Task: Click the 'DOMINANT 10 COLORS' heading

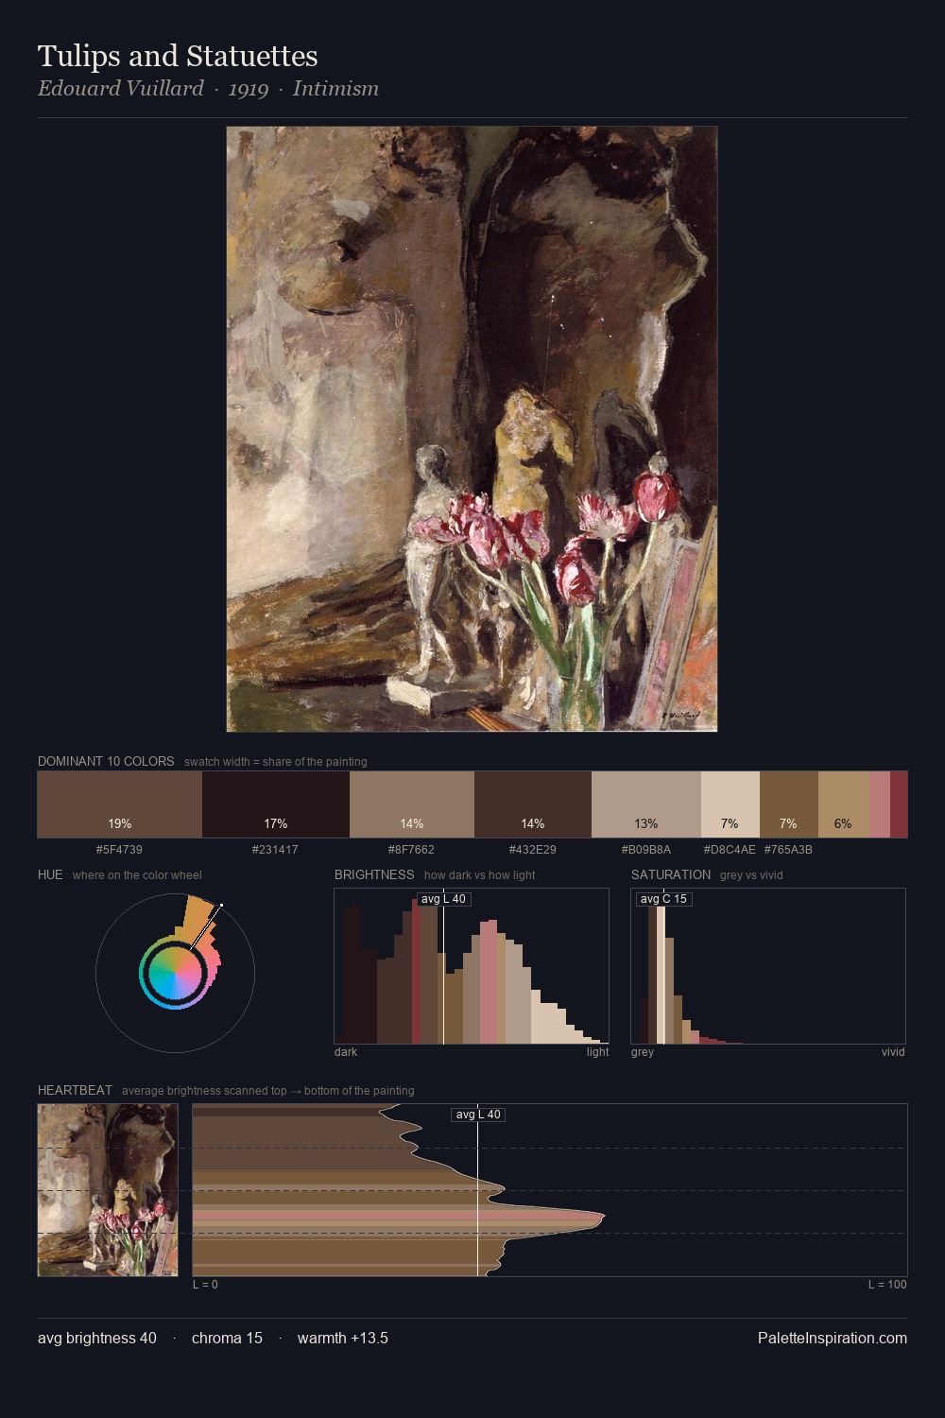Action: (106, 761)
